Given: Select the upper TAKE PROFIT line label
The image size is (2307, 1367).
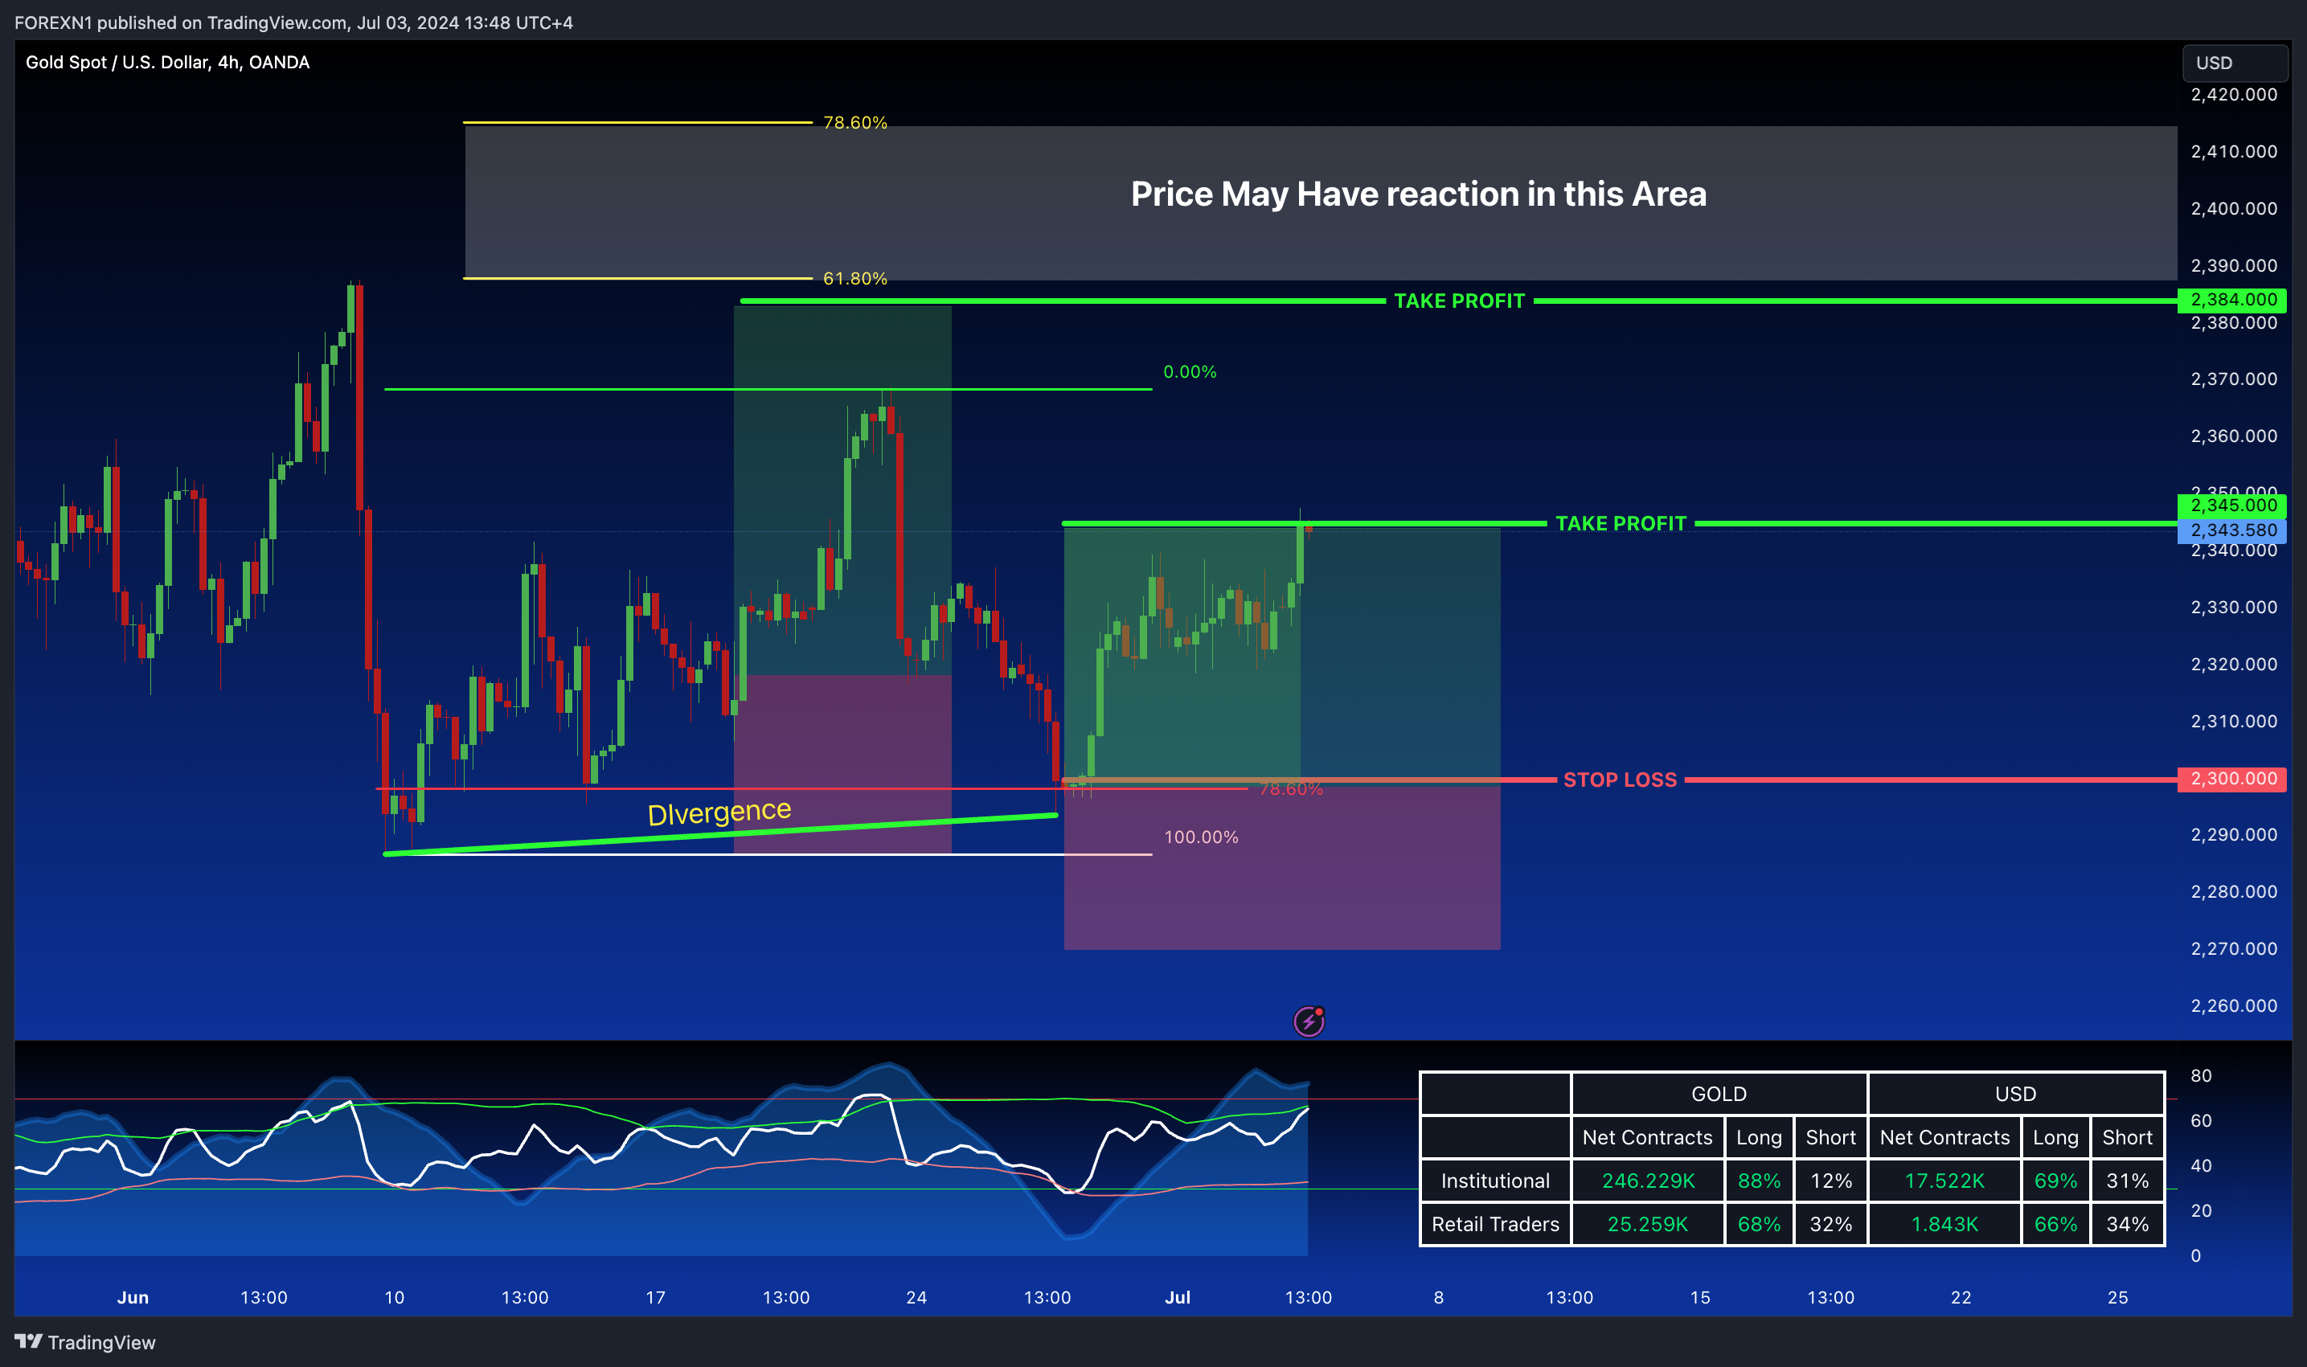Looking at the screenshot, I should click(1460, 301).
